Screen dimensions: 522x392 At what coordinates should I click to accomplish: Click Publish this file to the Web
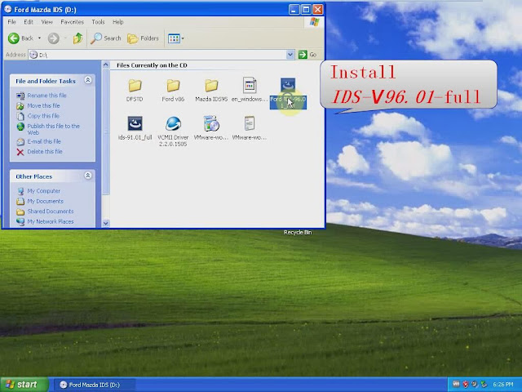(53, 129)
